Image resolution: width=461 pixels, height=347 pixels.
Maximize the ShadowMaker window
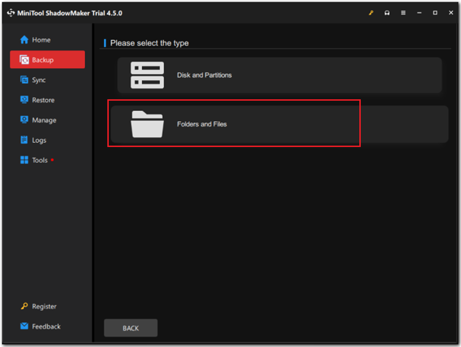(435, 13)
